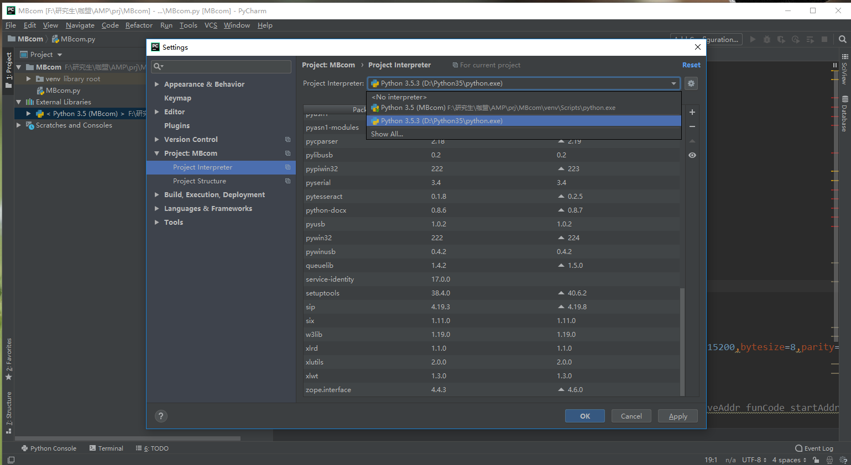
Task: Click the Reset link
Action: (691, 65)
